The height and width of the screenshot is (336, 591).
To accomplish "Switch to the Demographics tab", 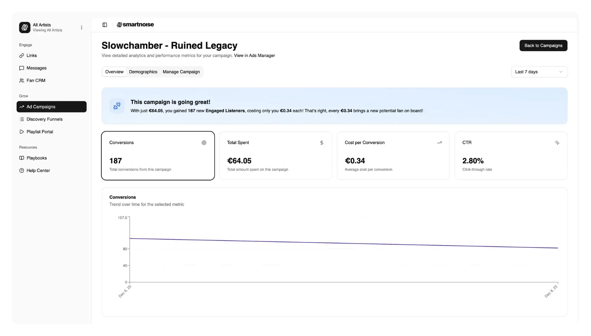I will 143,72.
